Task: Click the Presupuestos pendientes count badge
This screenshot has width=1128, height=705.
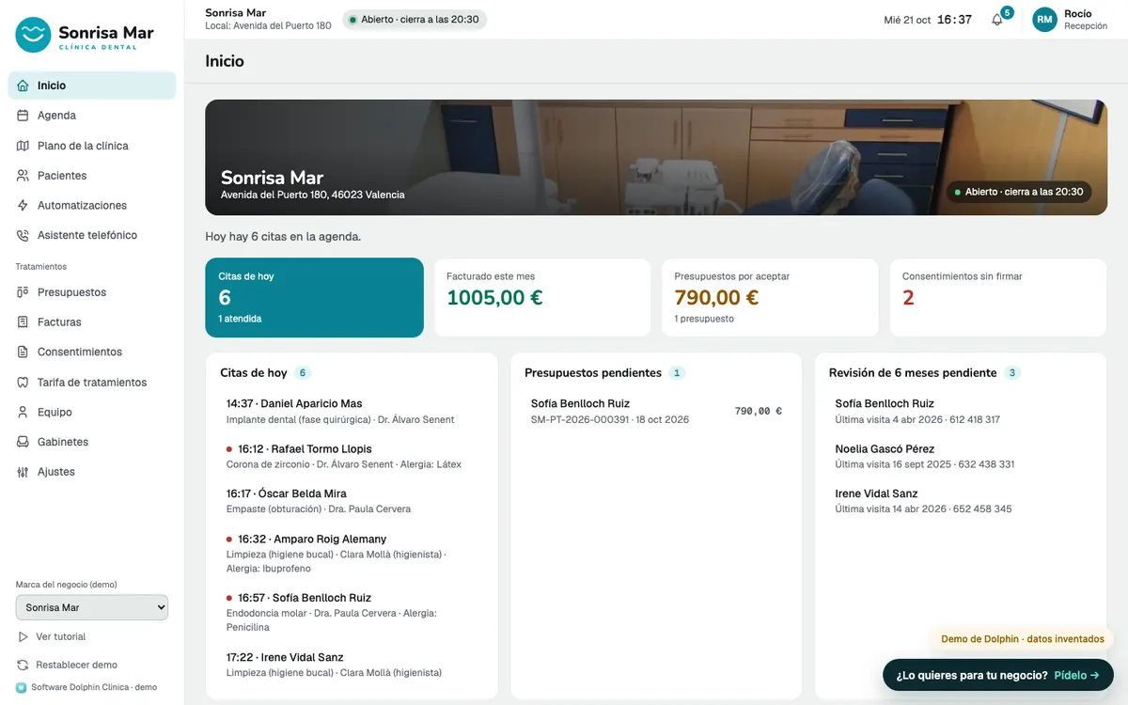Action: 677,373
